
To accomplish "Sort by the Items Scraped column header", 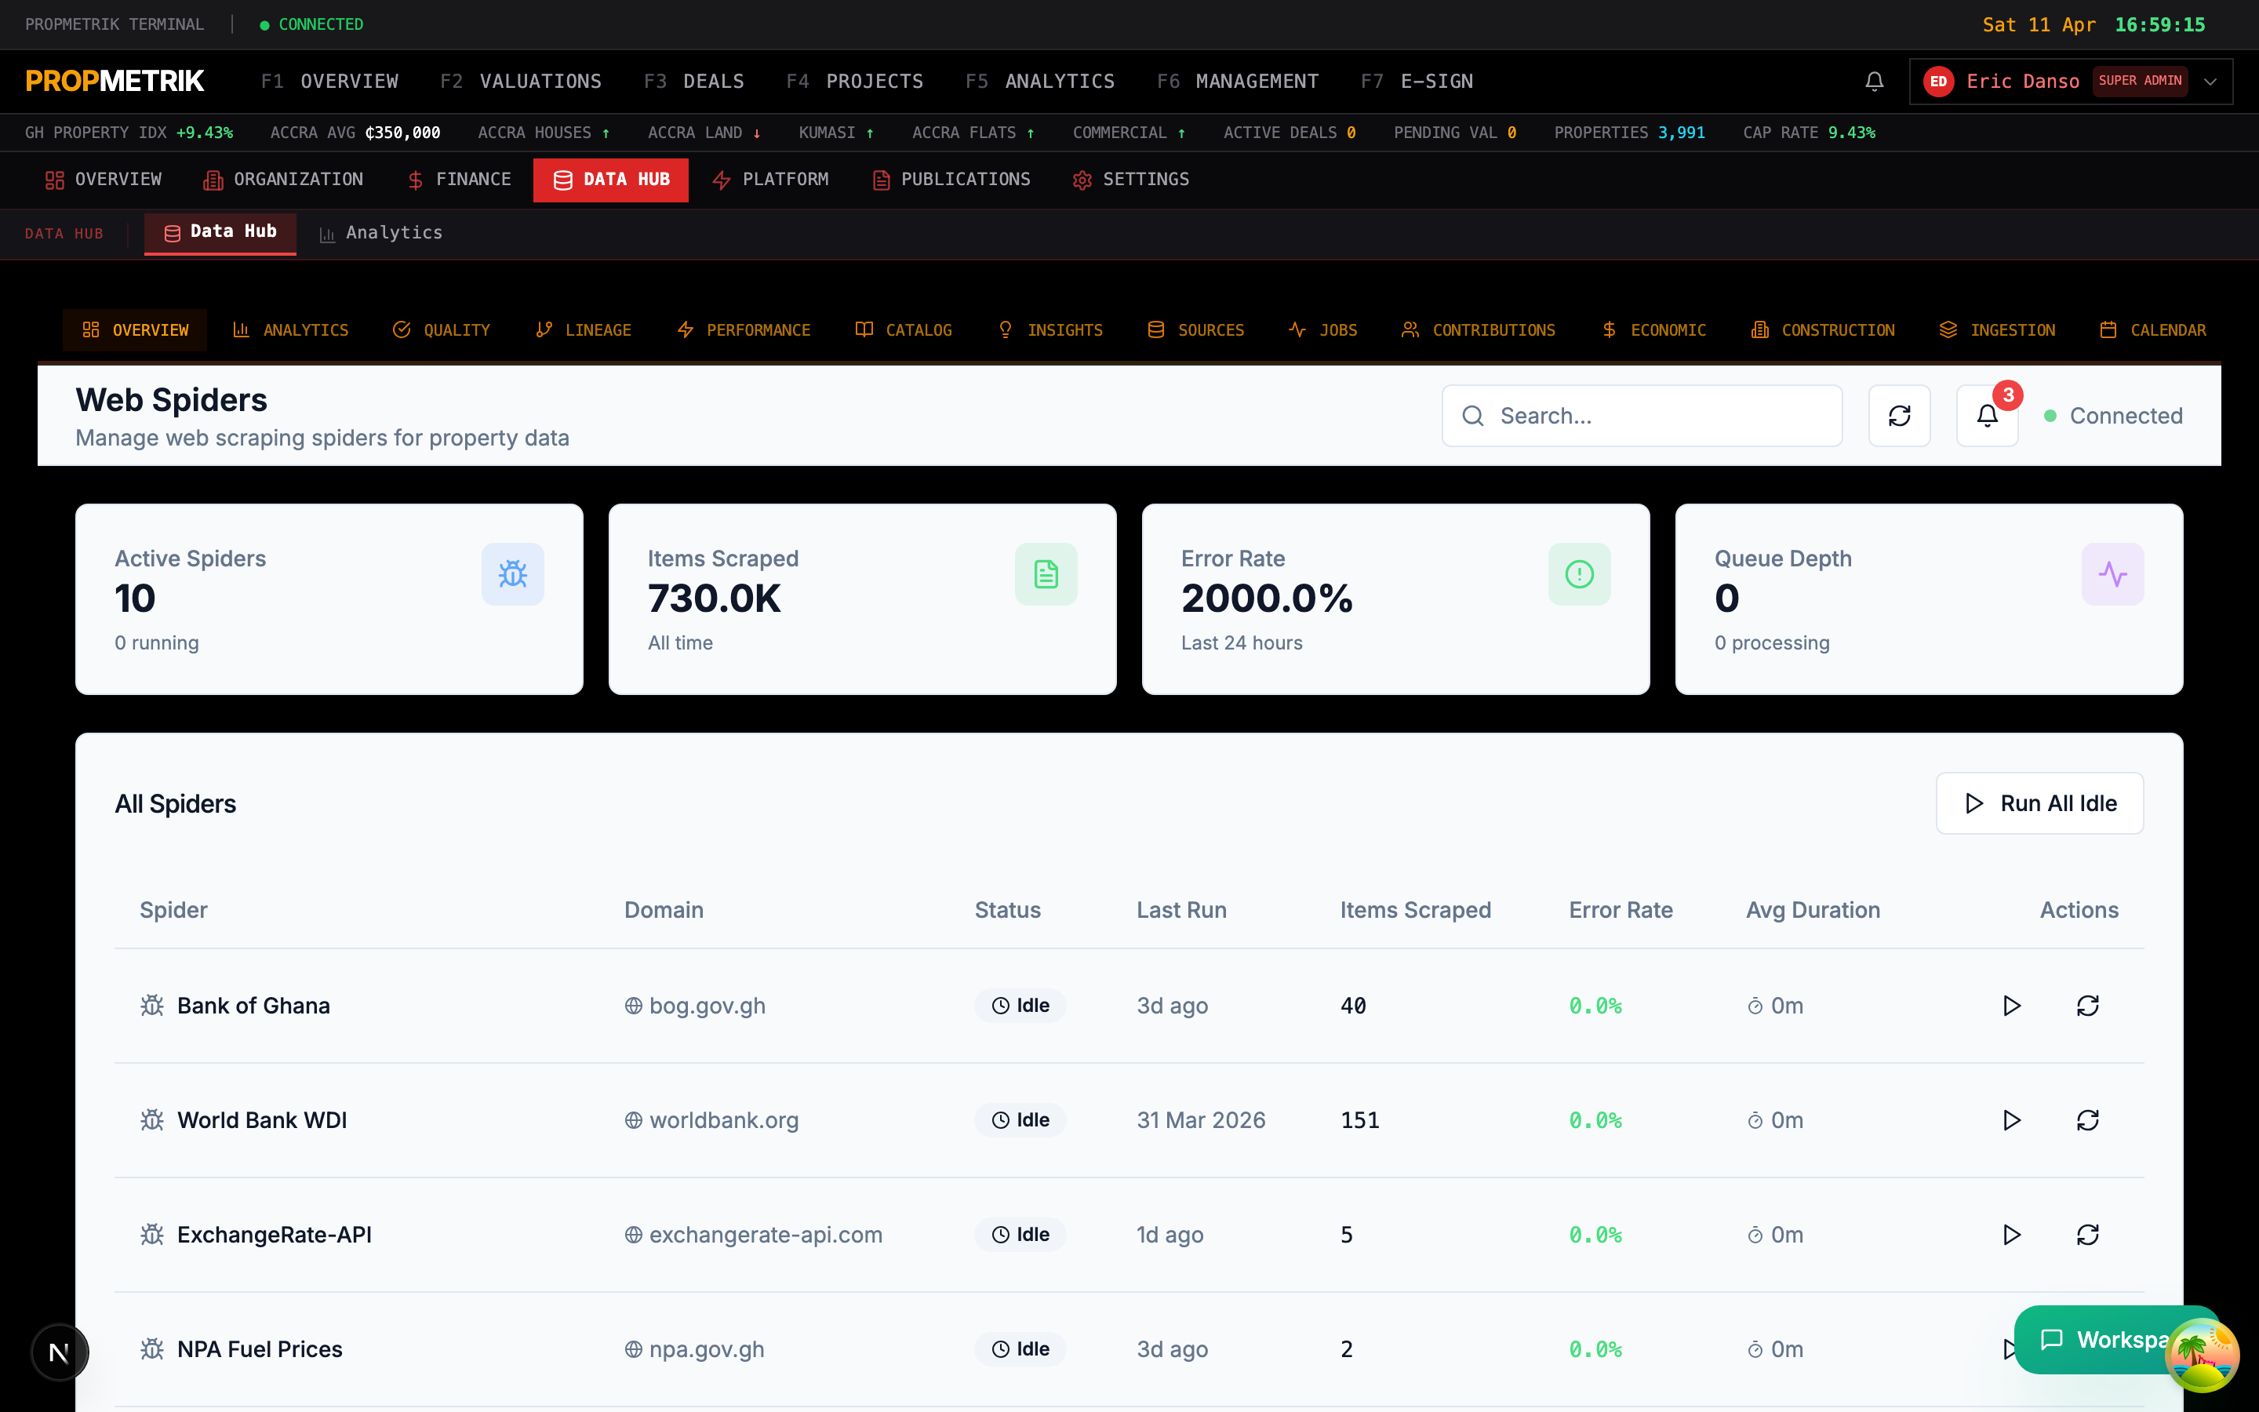I will [1415, 910].
